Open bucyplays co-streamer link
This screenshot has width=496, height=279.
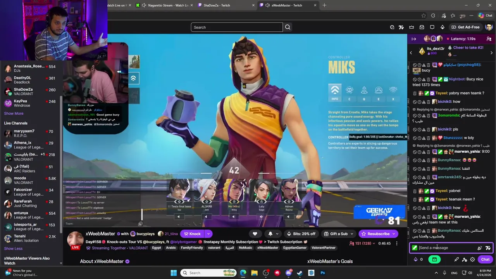click(145, 234)
